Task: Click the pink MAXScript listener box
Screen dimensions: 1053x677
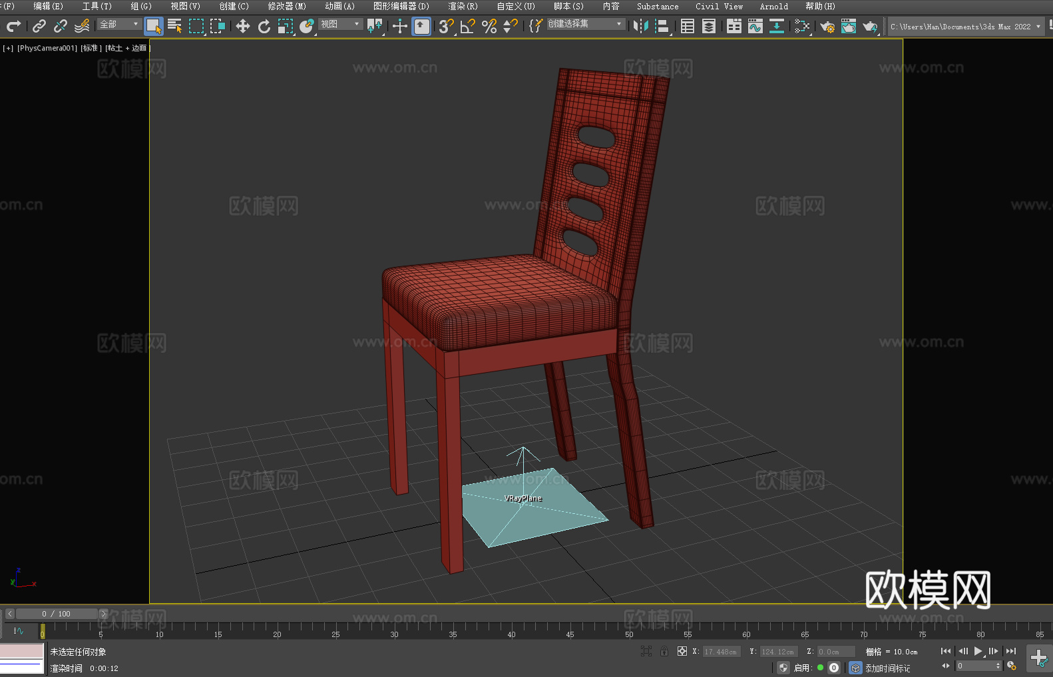Action: pos(22,651)
